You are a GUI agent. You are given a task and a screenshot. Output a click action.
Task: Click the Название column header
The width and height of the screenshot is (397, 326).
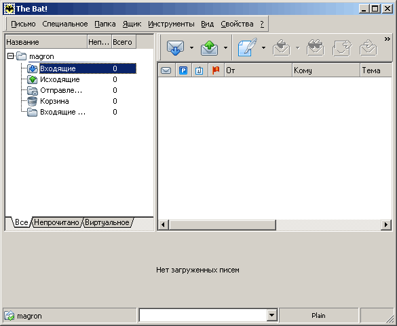(46, 42)
